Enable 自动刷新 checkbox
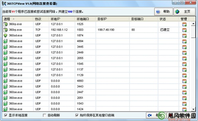Screen dimensions: 198x121 44,115
